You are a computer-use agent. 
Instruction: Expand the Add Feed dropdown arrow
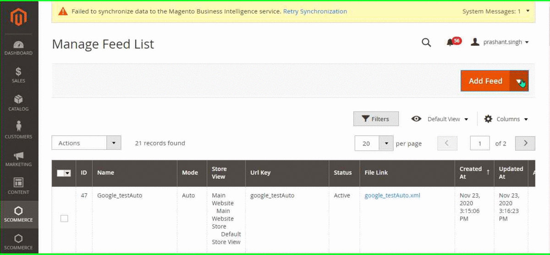pyautogui.click(x=519, y=81)
